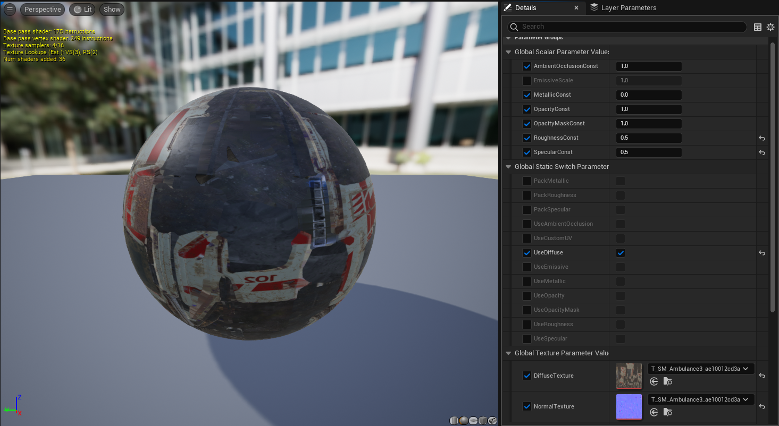Click the NormalTexture thumbnail preview
Image resolution: width=779 pixels, height=426 pixels.
(629, 406)
